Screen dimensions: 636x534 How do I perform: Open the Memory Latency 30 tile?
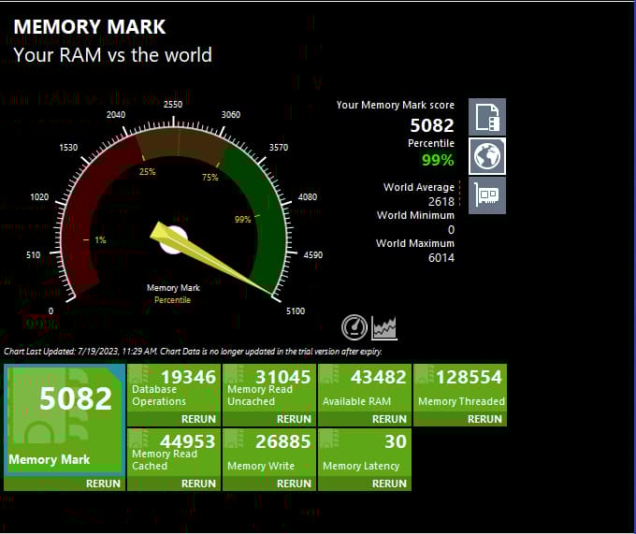tap(365, 453)
